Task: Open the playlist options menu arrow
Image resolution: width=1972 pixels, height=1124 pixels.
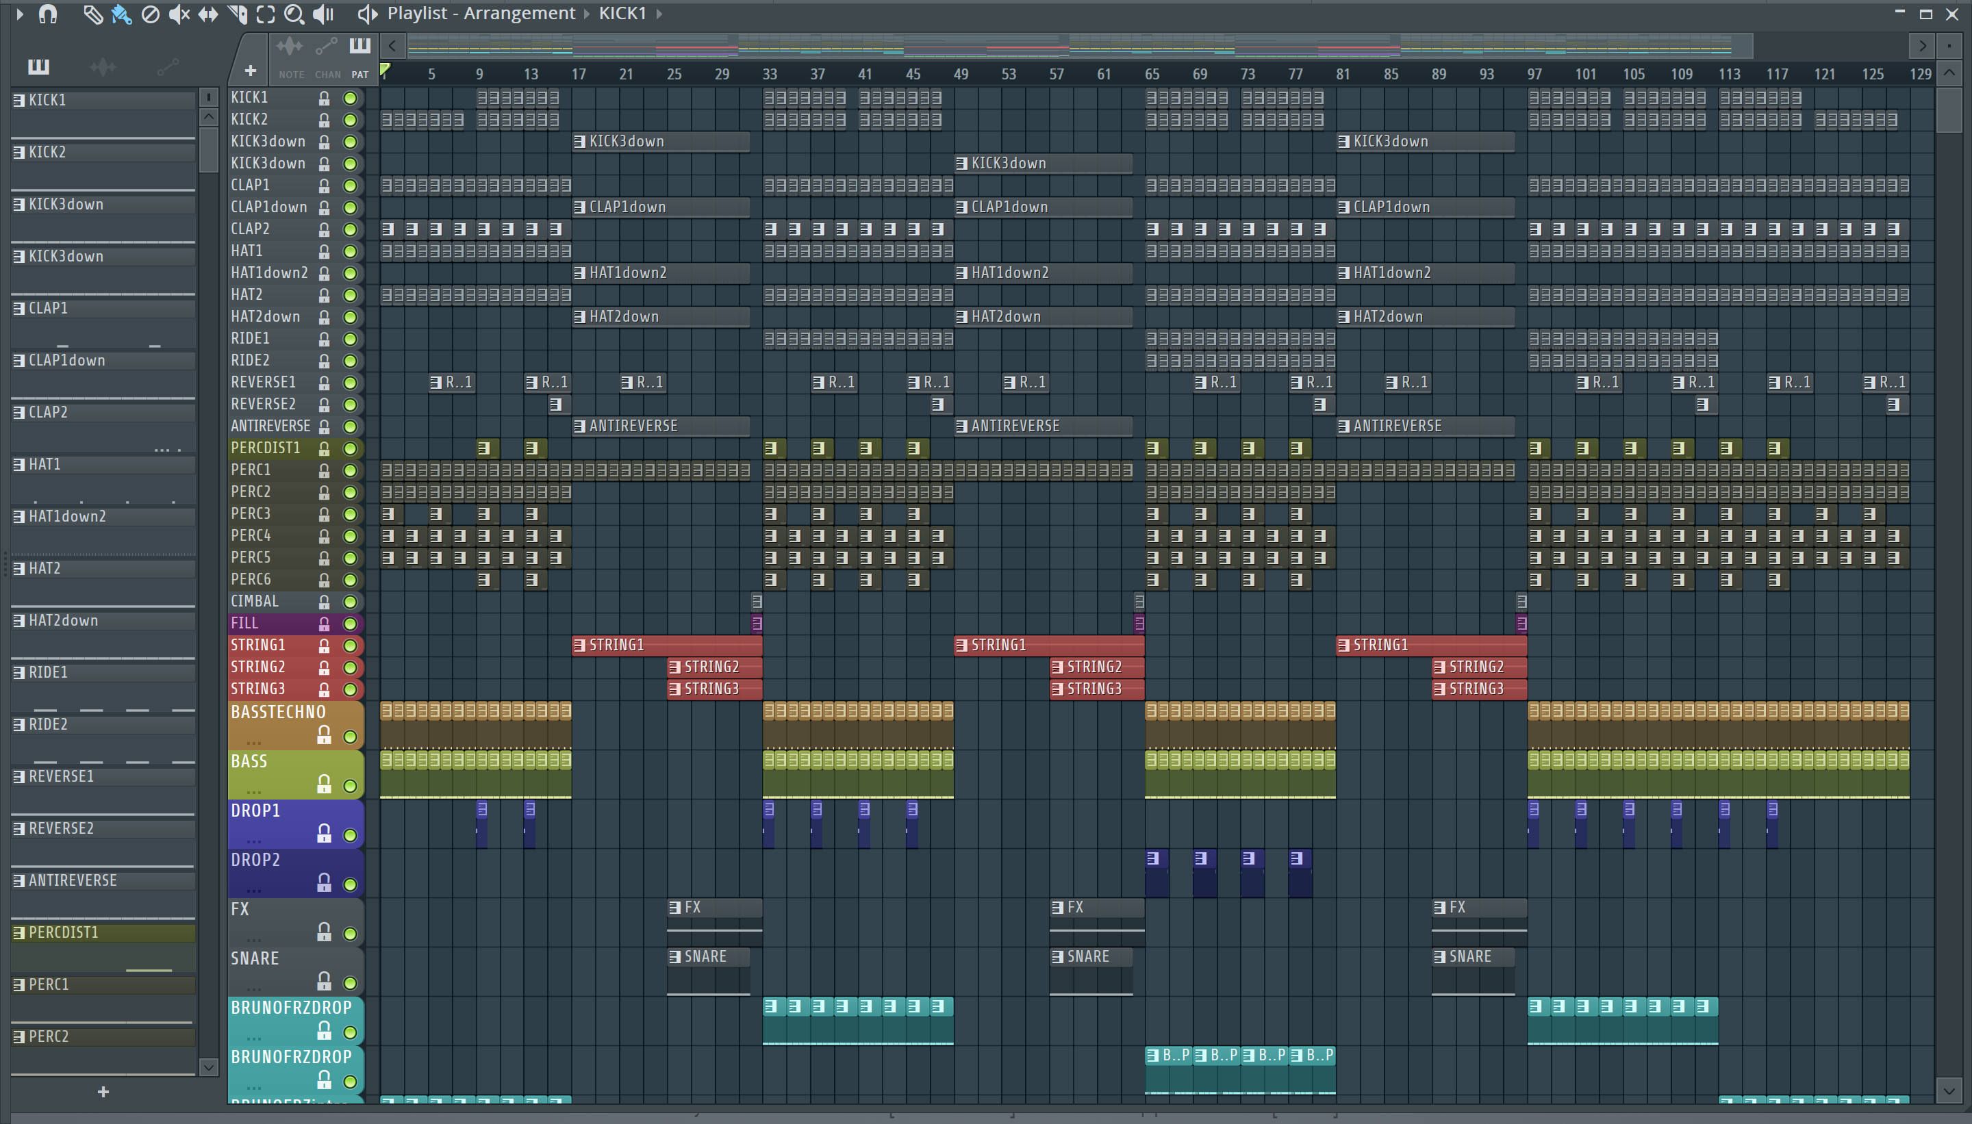Action: click(x=19, y=13)
